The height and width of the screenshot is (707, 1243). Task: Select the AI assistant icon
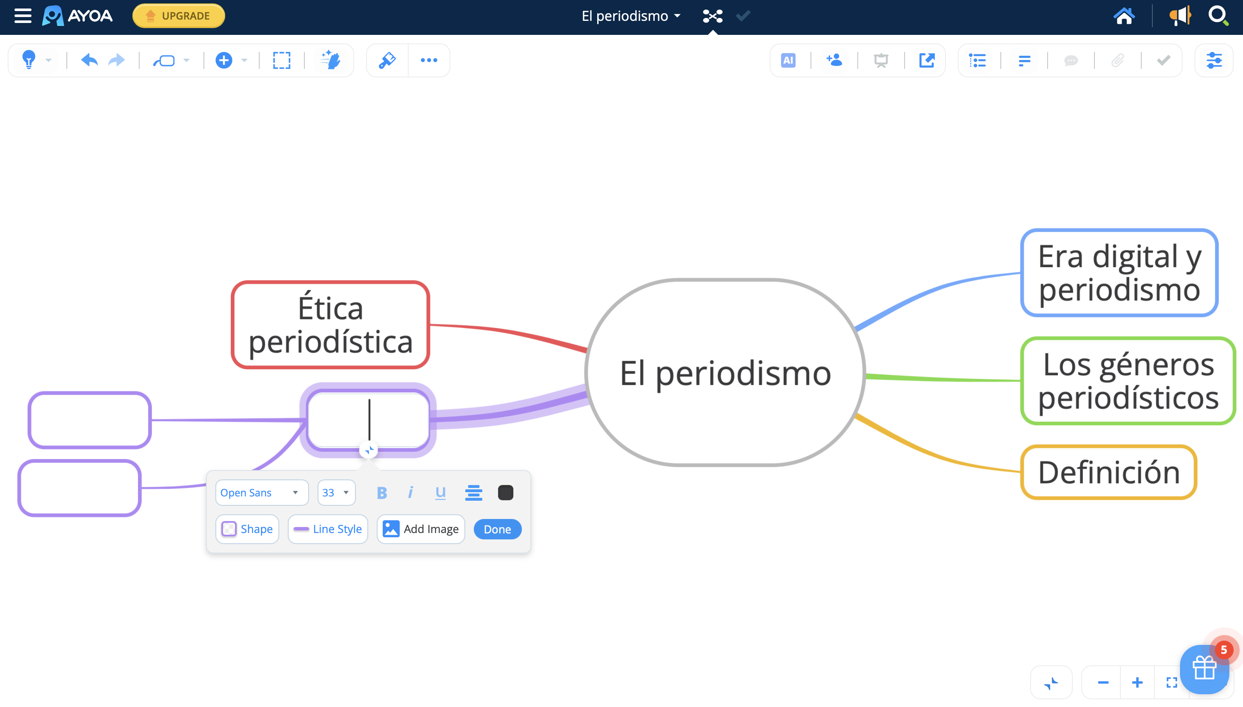pyautogui.click(x=788, y=60)
